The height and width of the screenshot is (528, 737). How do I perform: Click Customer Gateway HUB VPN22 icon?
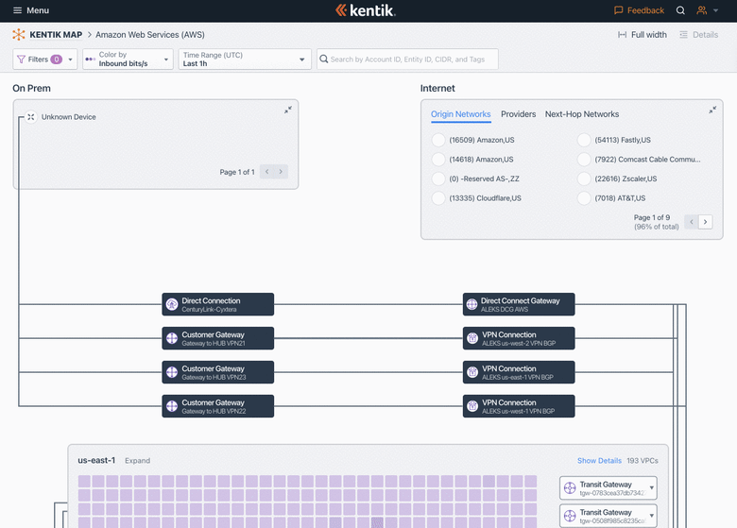(172, 406)
